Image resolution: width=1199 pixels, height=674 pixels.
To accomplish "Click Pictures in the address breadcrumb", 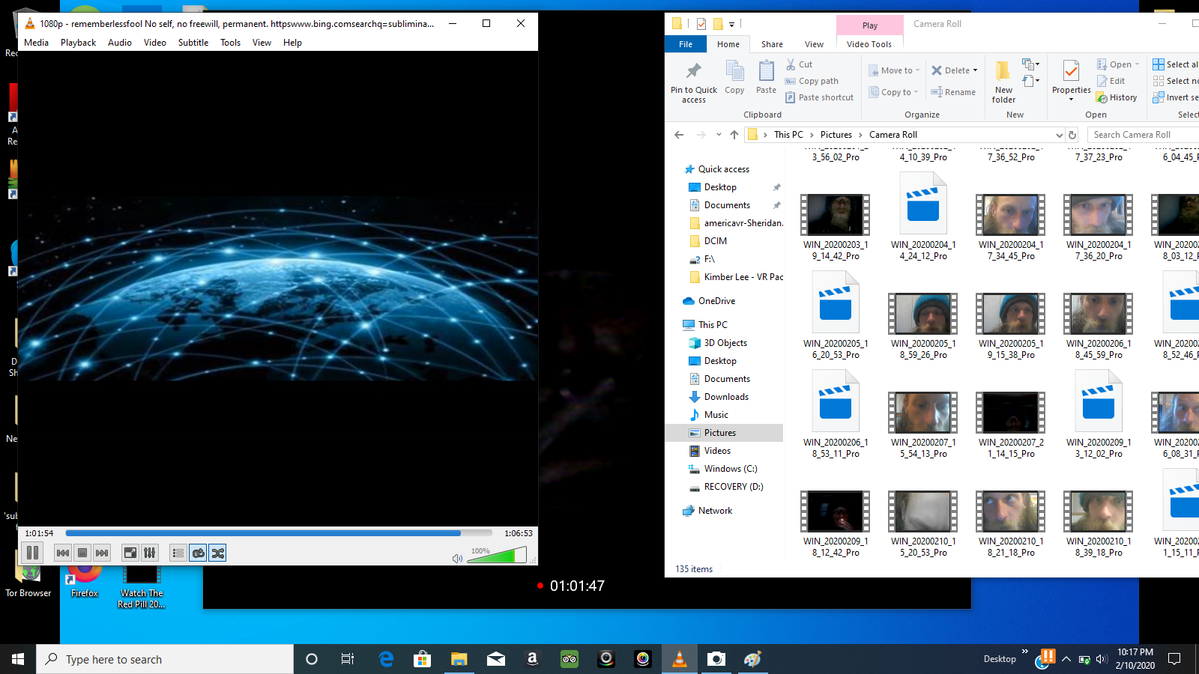I will [x=836, y=135].
